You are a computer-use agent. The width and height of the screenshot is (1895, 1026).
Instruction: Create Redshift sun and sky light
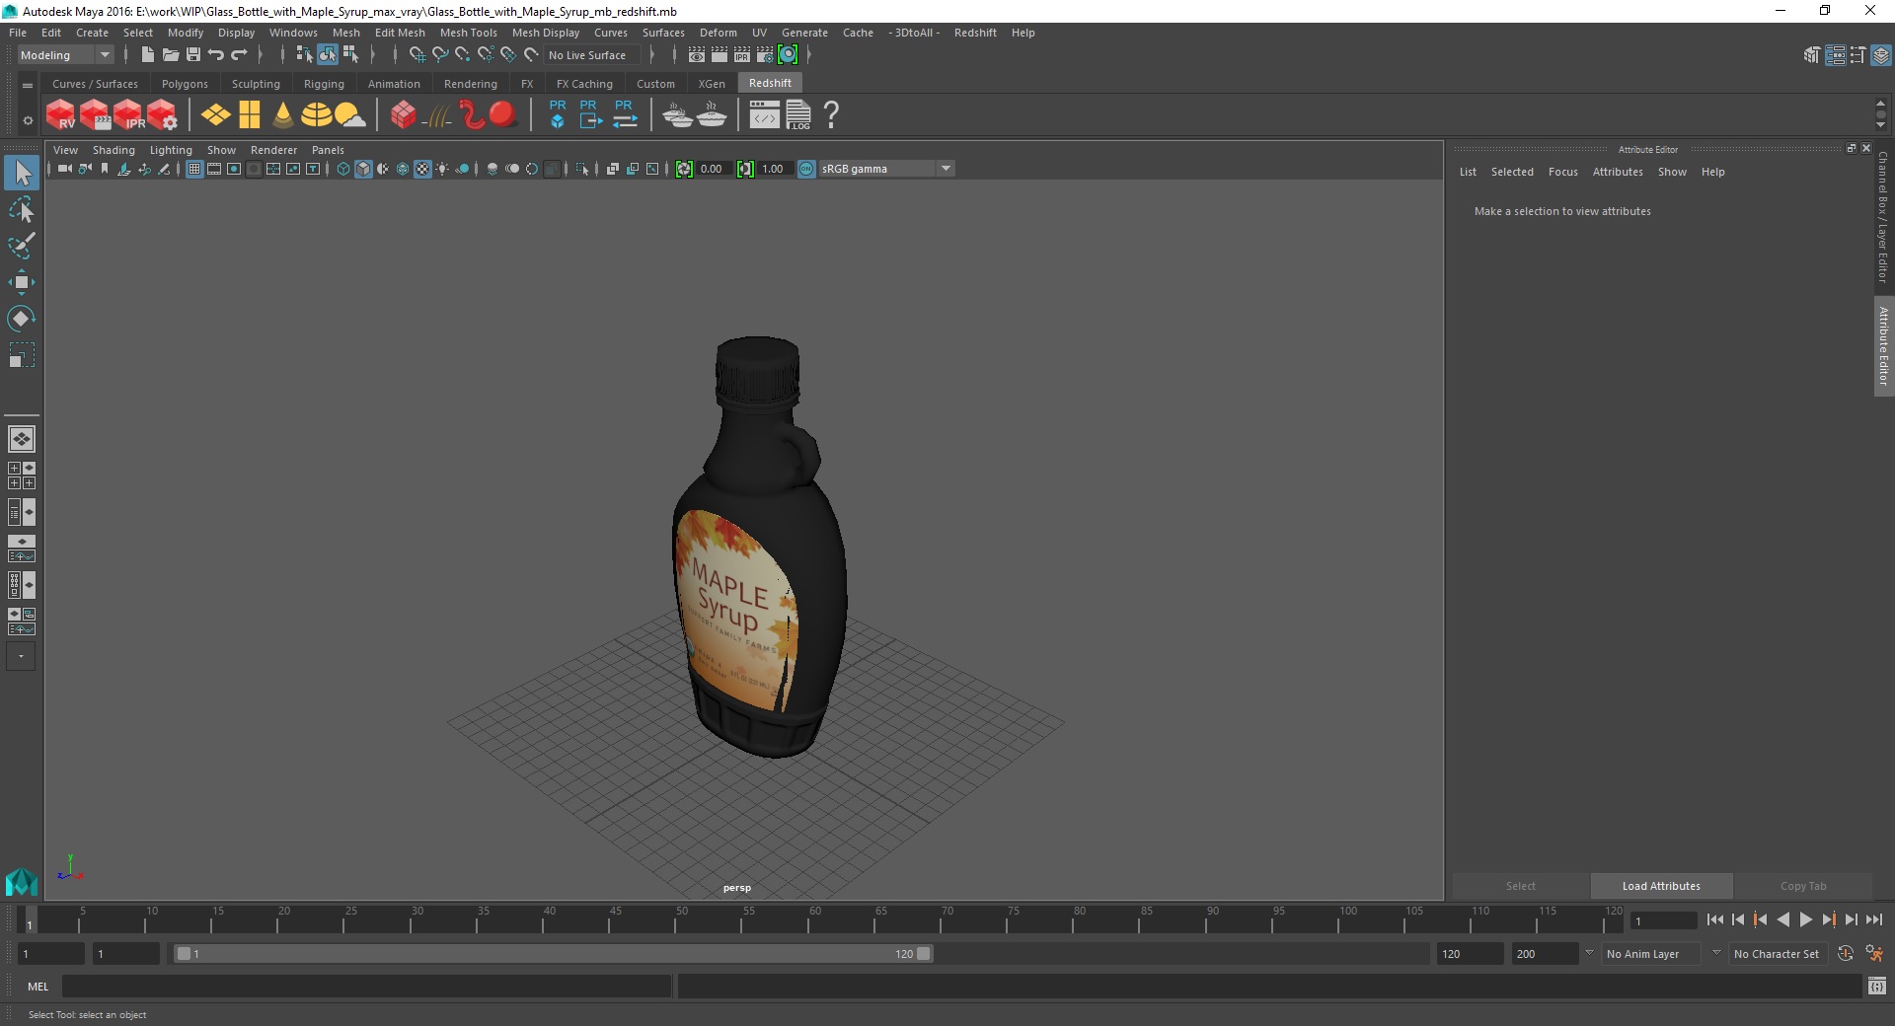(x=349, y=115)
